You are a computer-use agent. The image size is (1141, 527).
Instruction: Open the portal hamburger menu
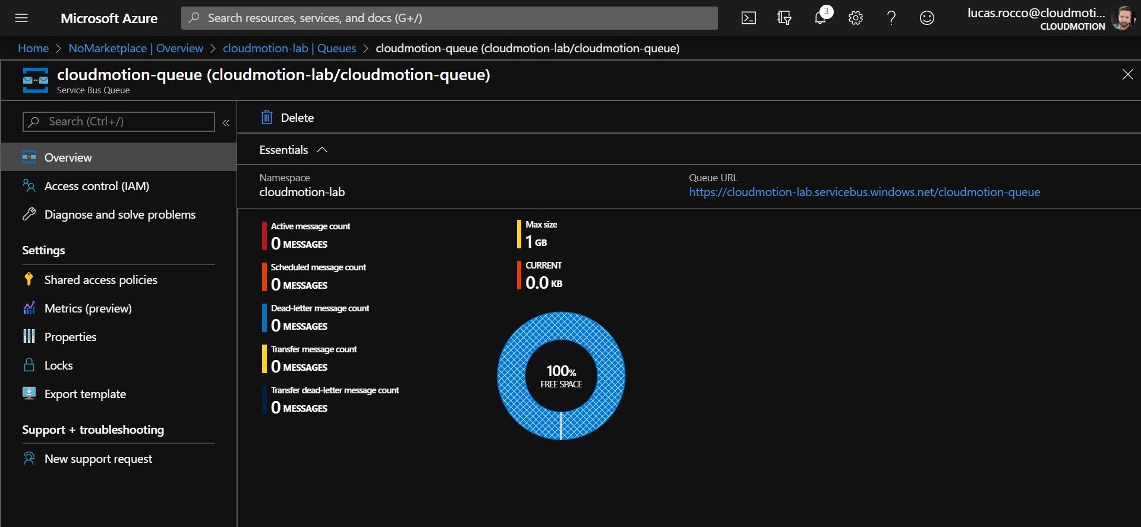[x=21, y=18]
